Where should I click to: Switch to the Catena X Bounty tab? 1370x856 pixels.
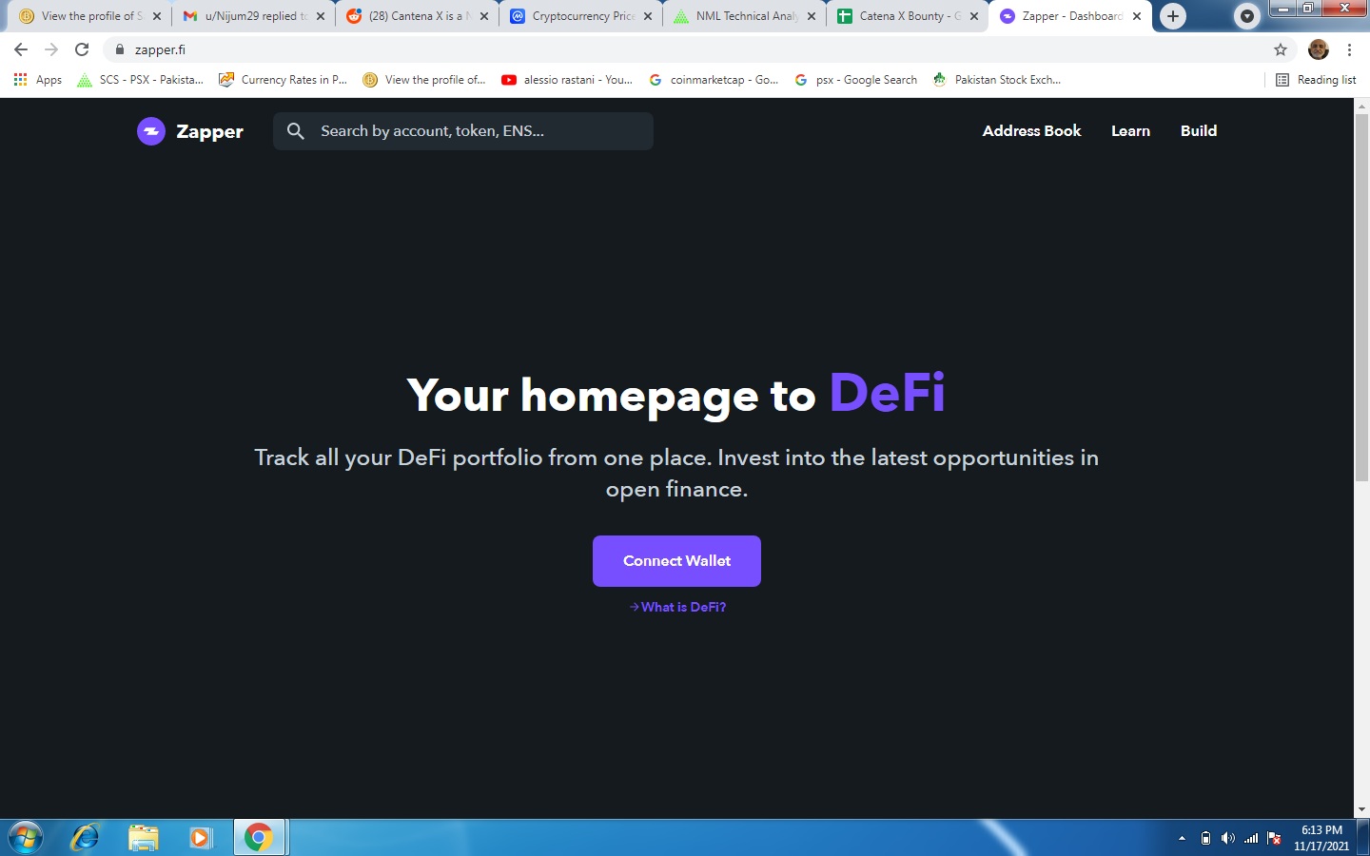tap(909, 16)
